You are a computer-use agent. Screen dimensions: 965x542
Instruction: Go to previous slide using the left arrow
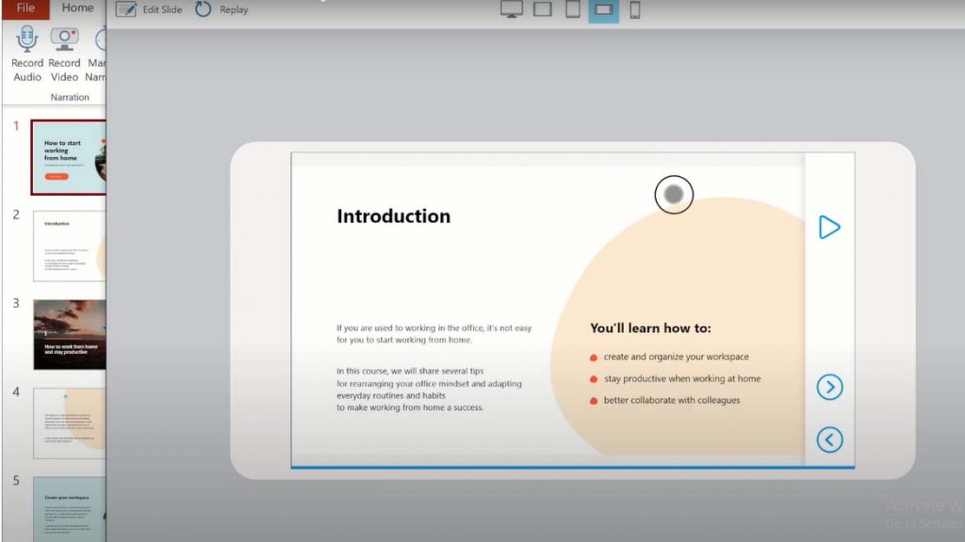829,439
